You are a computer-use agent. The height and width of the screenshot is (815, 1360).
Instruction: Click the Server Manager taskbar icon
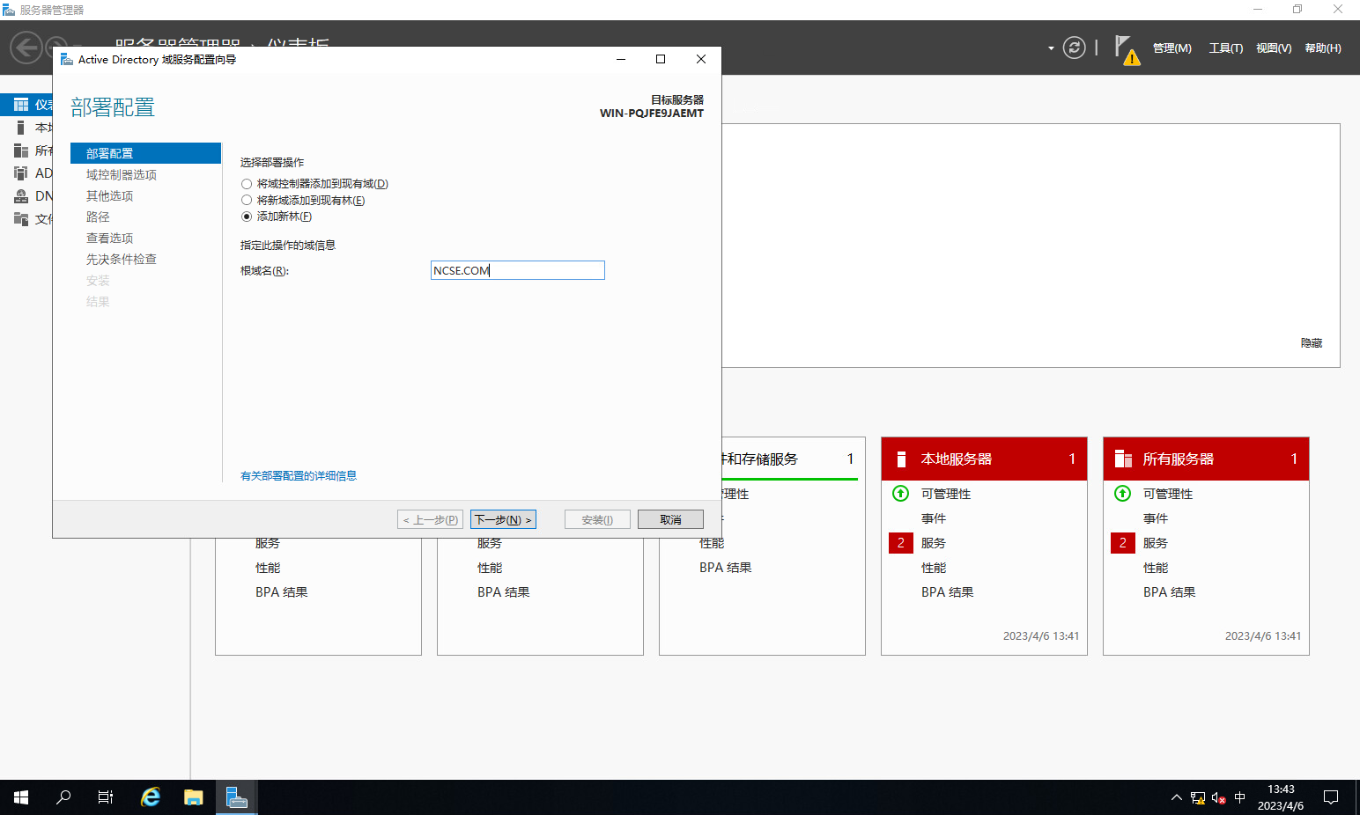(x=236, y=797)
